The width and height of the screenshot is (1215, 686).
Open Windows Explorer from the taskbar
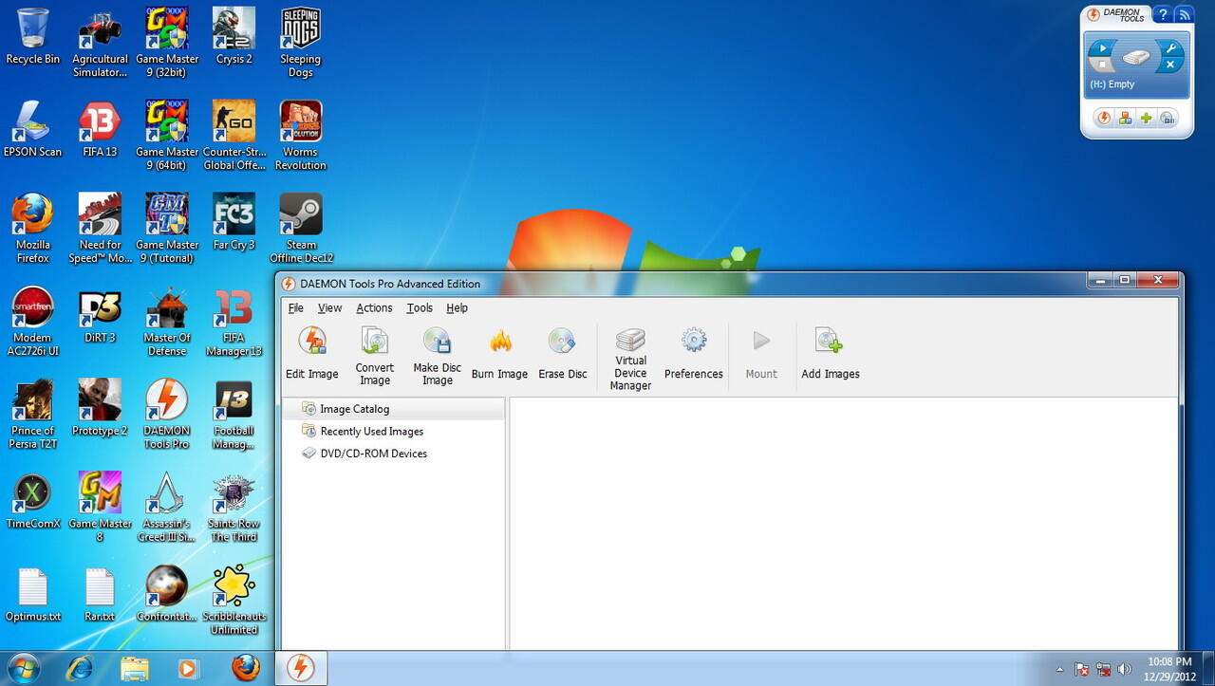135,668
